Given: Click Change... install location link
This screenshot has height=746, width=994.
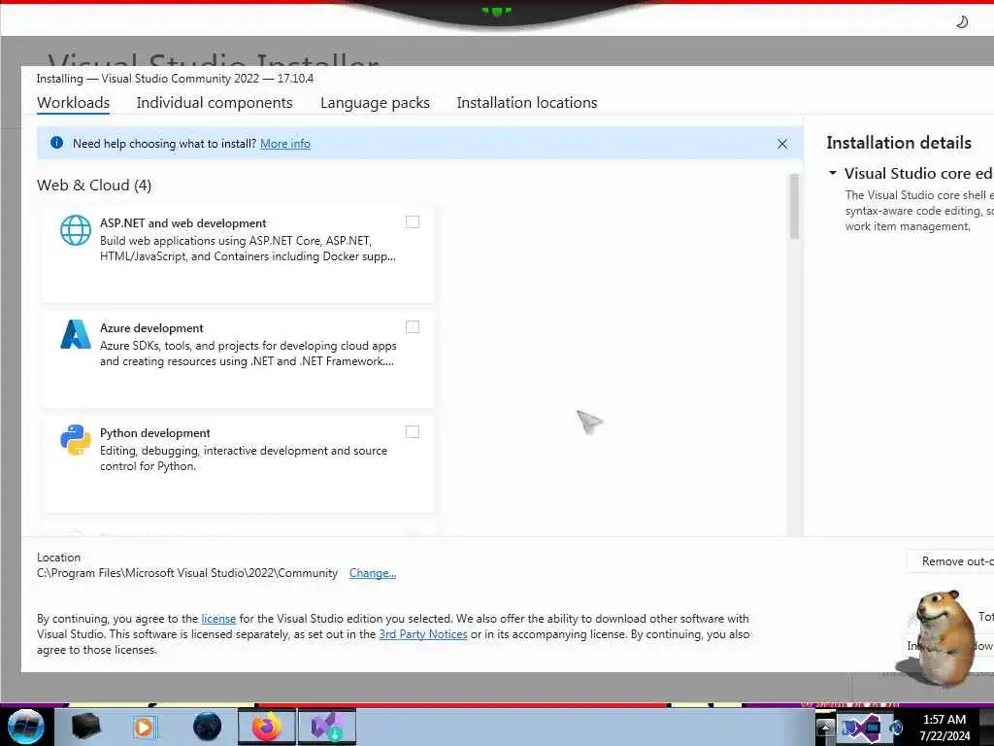Looking at the screenshot, I should (373, 573).
